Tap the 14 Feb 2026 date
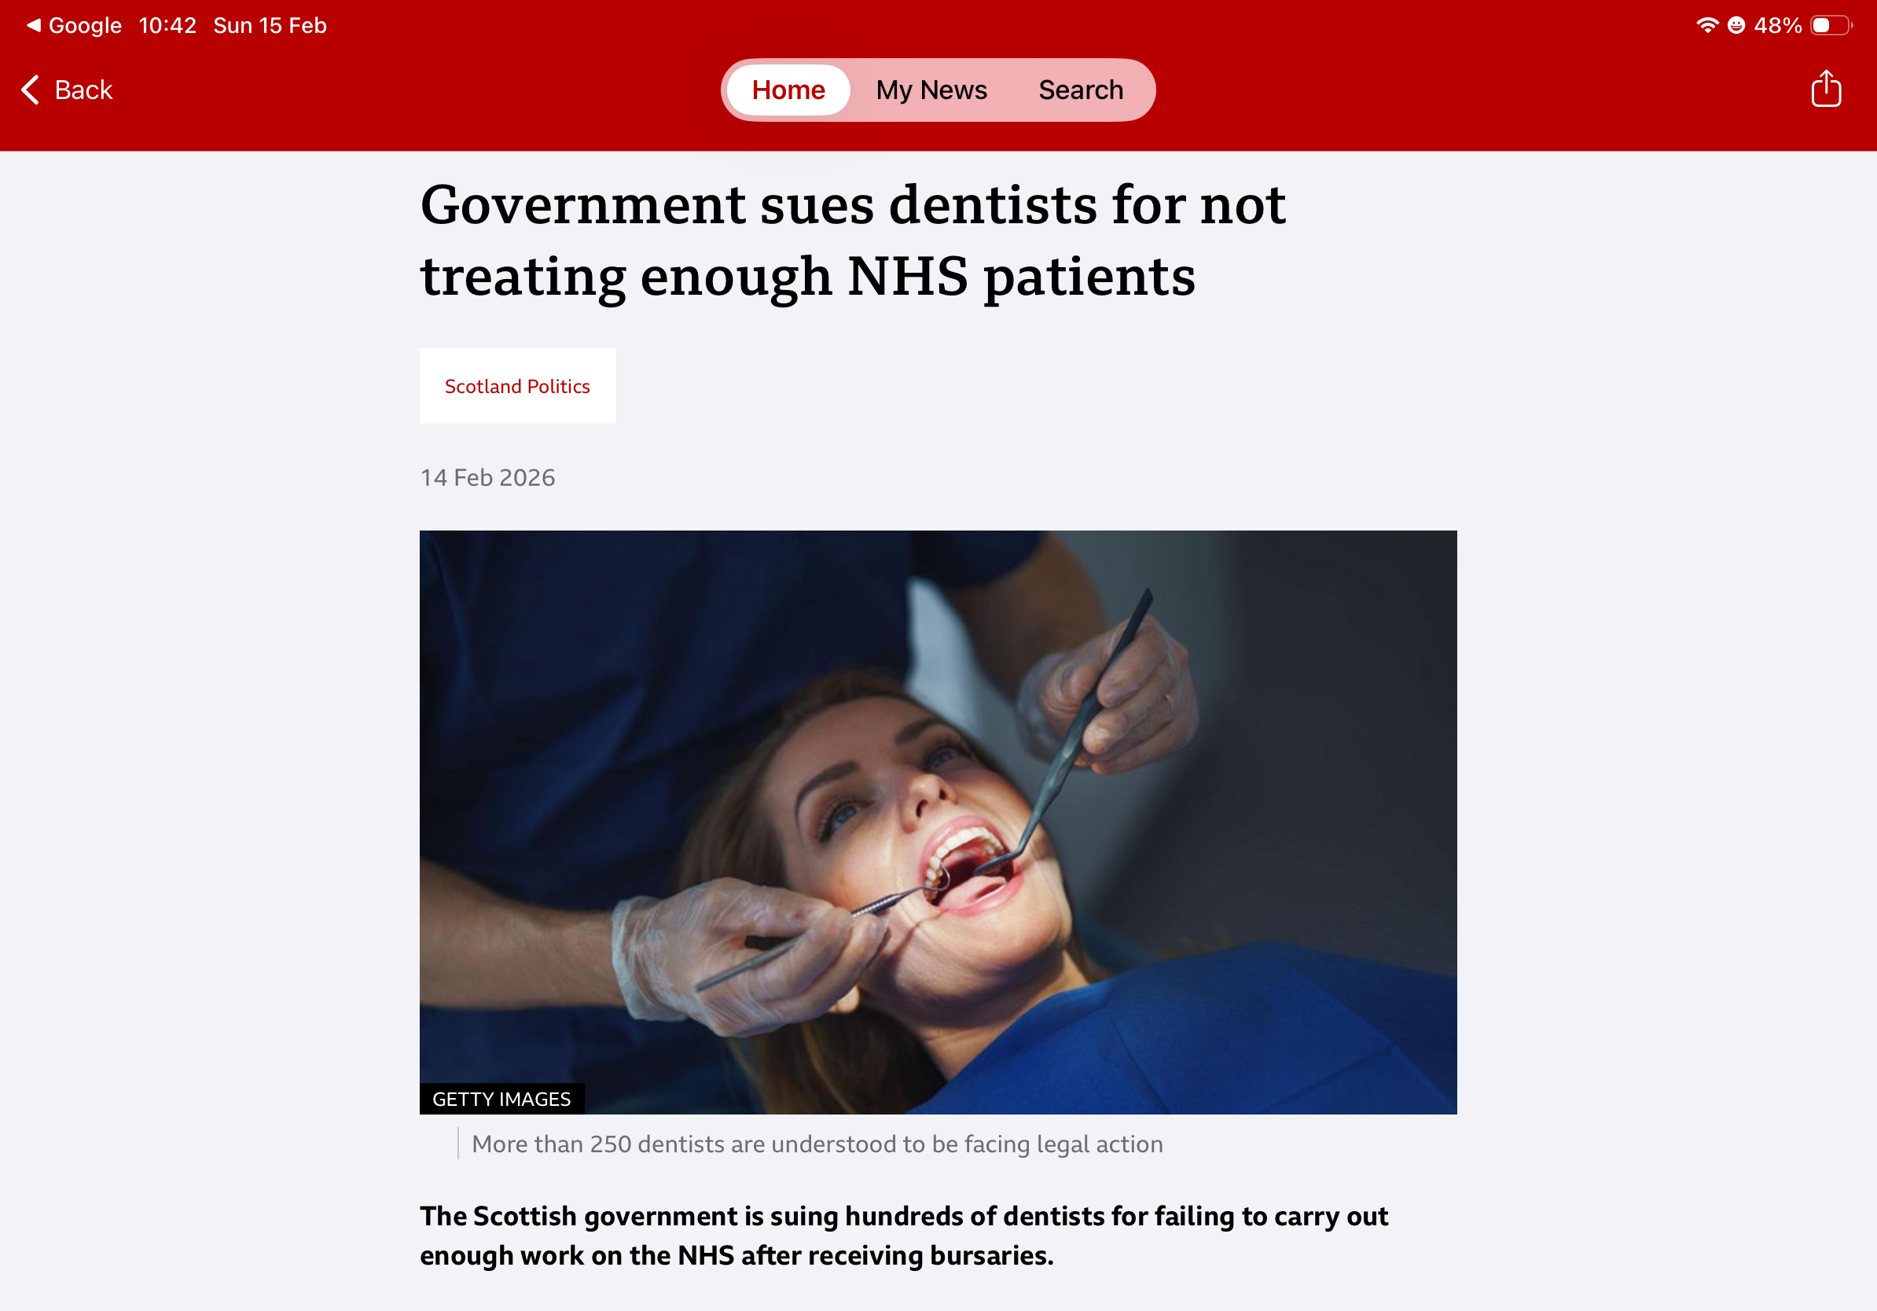1877x1311 pixels. tap(487, 477)
